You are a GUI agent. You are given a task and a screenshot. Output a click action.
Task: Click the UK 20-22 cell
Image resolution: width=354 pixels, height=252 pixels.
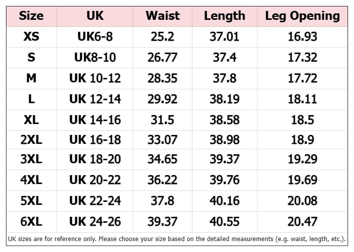click(95, 180)
